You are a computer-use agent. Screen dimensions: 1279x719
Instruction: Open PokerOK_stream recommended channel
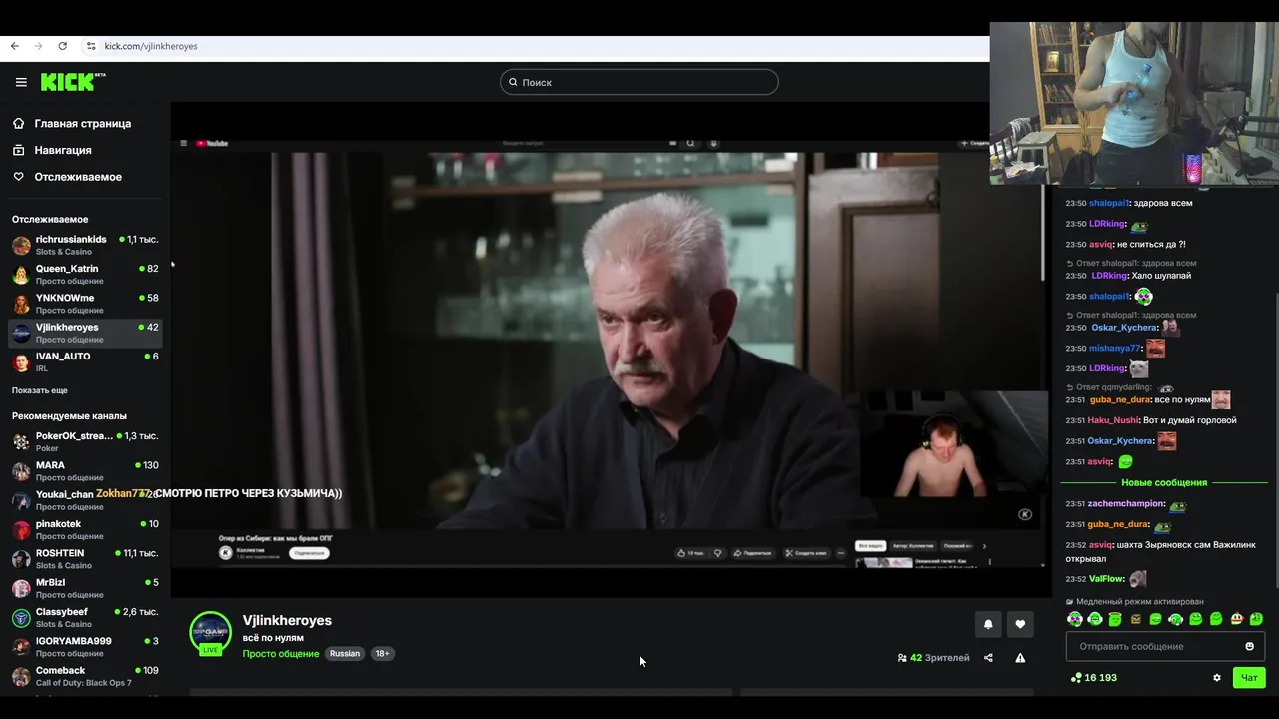[x=85, y=441]
